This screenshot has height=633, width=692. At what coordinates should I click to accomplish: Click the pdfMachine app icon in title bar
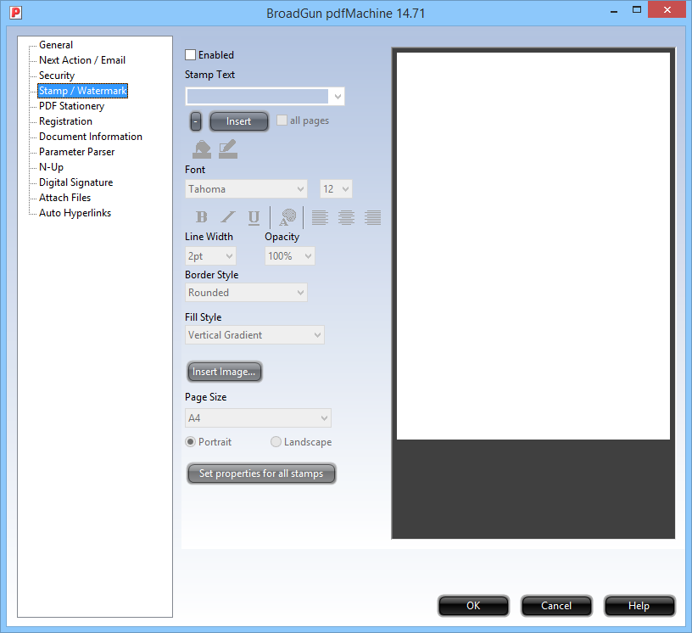point(15,13)
